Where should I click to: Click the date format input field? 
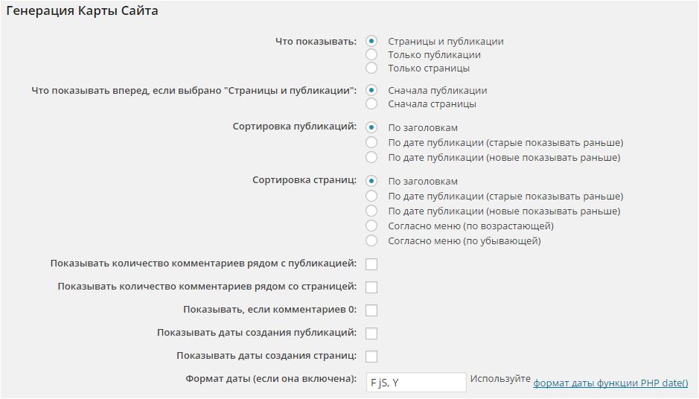click(415, 383)
